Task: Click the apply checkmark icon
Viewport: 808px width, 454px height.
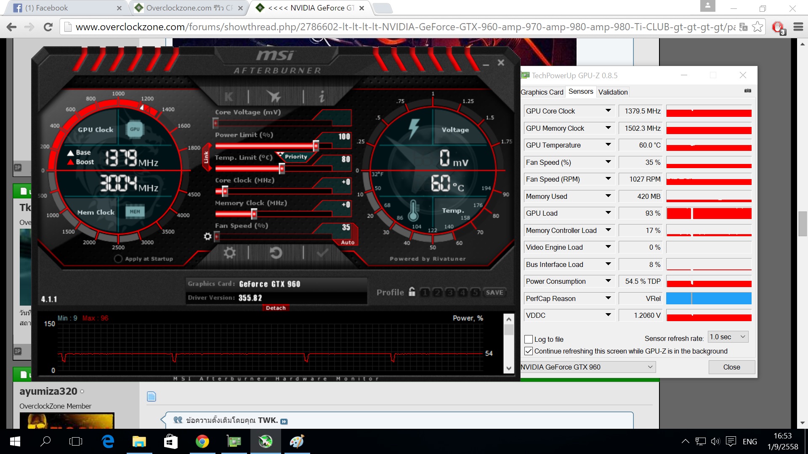Action: [323, 253]
